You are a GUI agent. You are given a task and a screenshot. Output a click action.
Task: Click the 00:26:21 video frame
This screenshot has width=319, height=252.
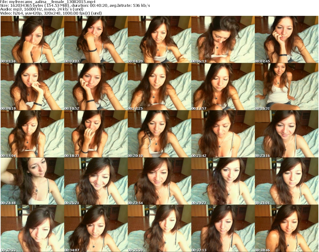(96, 181)
